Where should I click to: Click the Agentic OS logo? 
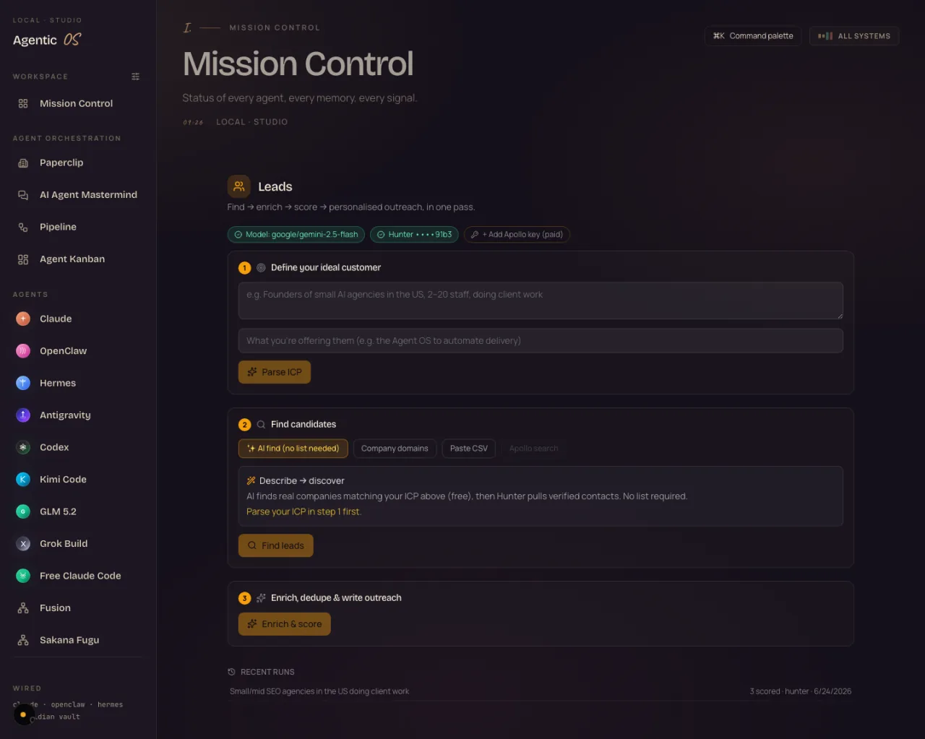(47, 40)
